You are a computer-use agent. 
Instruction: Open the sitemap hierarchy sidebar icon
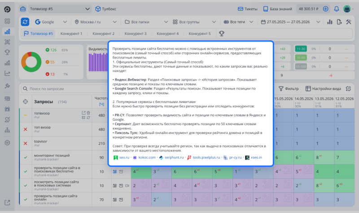point(7,130)
